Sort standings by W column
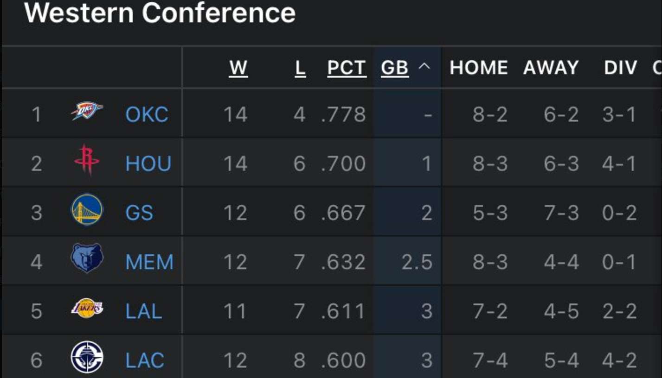The image size is (662, 378). pos(238,68)
